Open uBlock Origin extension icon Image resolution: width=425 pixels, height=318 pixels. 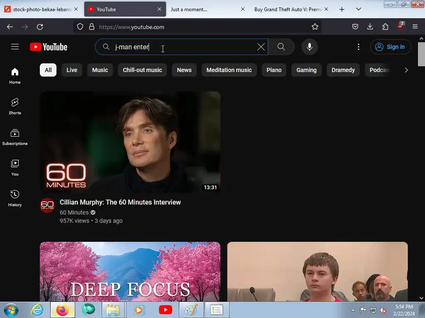coord(401,26)
